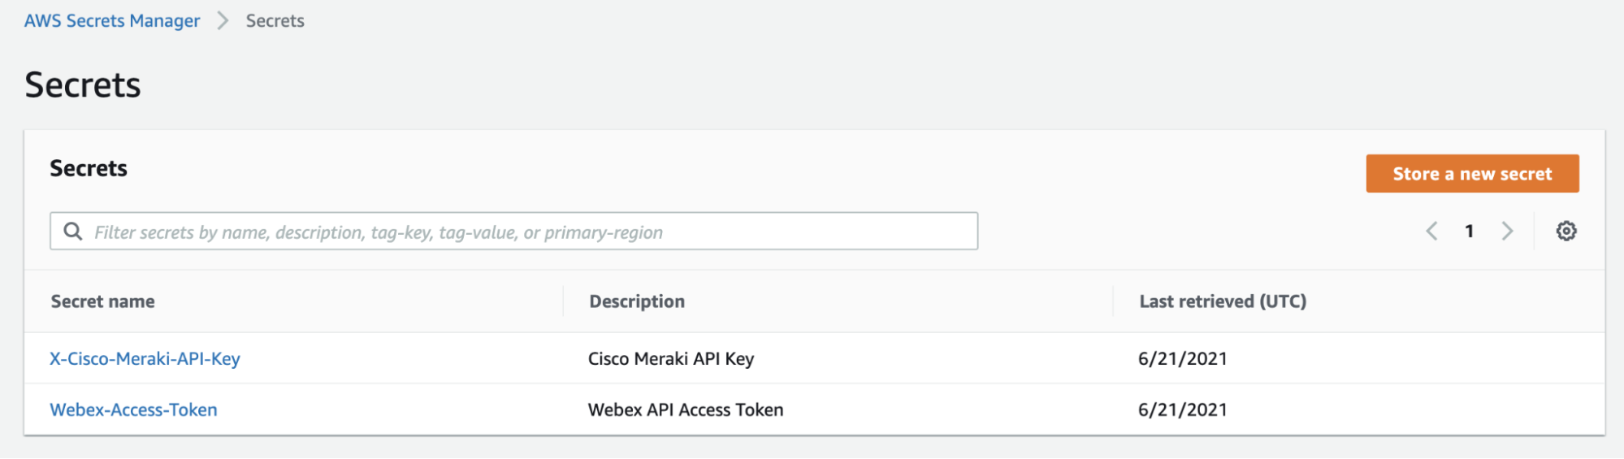Go to previous page of secrets

1432,232
